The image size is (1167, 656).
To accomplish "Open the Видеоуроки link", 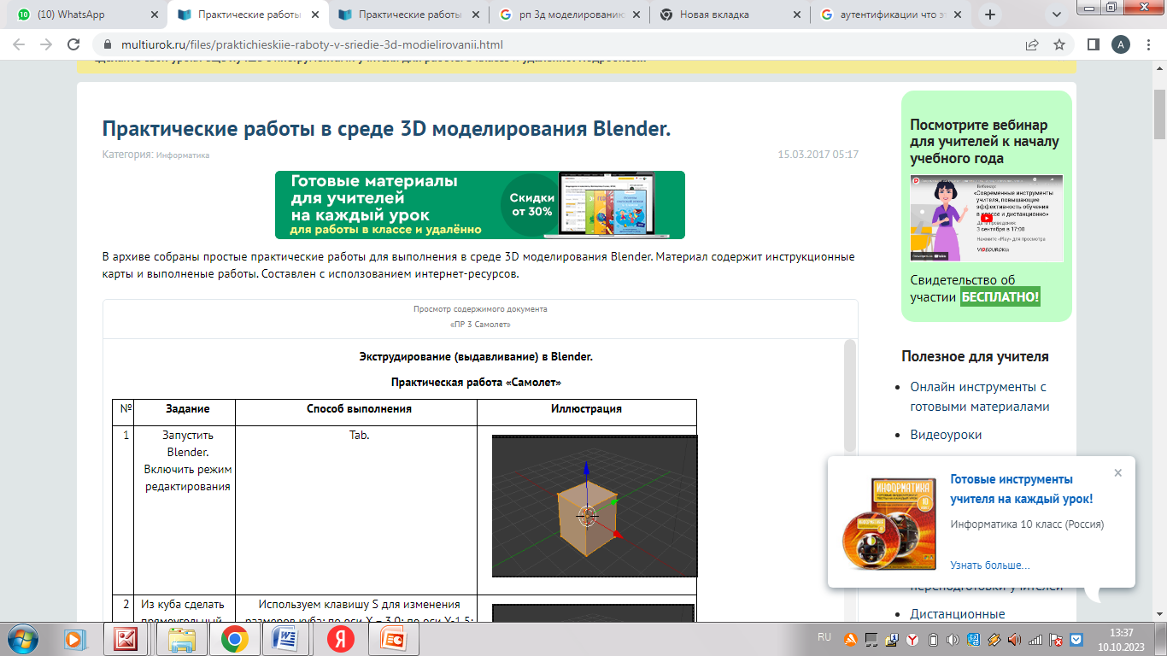I will [946, 435].
